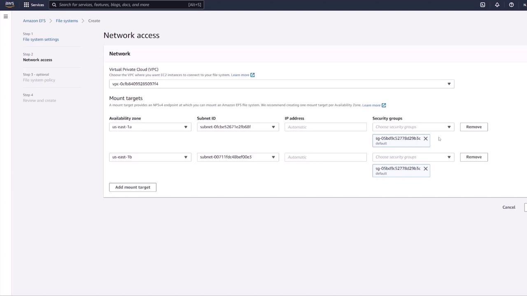Go back to File system settings step
The height and width of the screenshot is (296, 527).
(x=41, y=39)
